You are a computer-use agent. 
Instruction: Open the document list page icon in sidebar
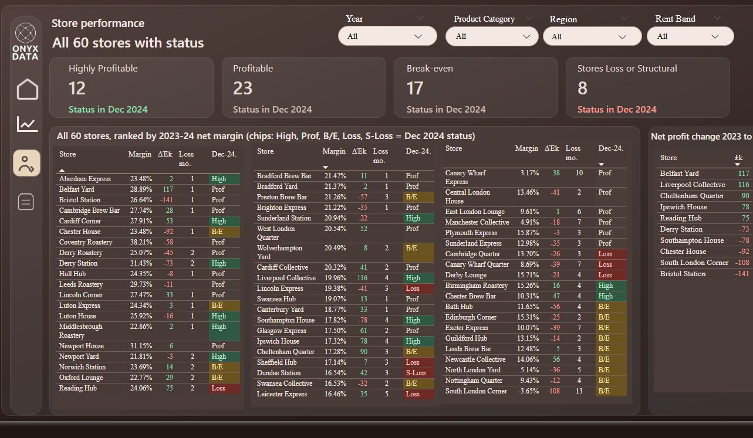pyautogui.click(x=27, y=202)
